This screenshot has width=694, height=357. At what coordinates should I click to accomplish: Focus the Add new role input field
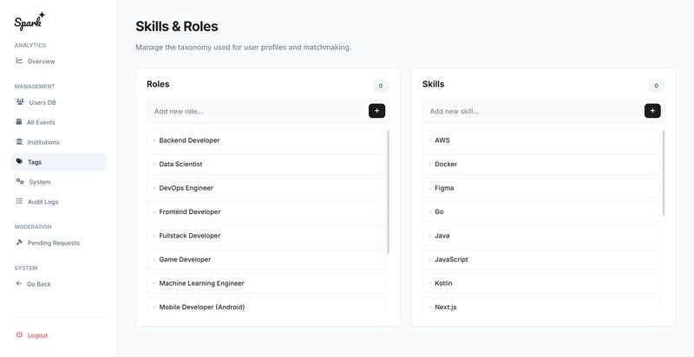pos(257,111)
